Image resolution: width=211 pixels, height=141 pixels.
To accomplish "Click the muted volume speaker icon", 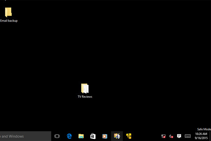I will click(171, 136).
